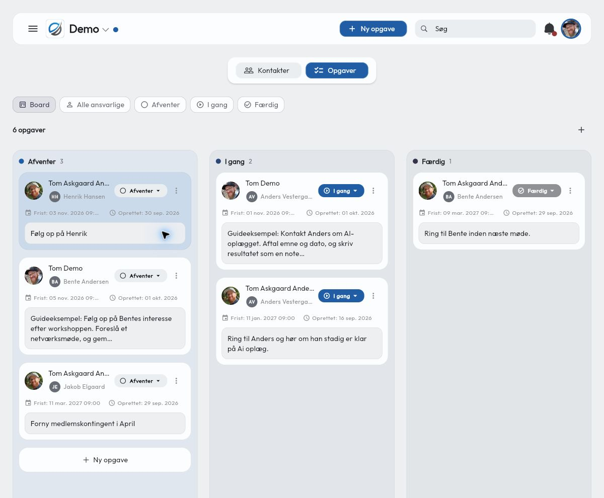Viewport: 604px width, 498px height.
Task: Open status dropdown on Henrik Hansen card
Action: click(140, 191)
